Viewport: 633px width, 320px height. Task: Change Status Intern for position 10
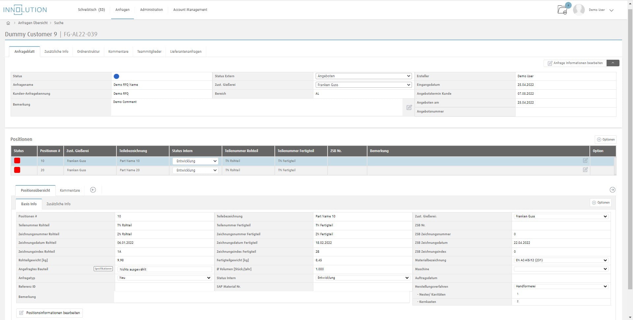tap(195, 161)
